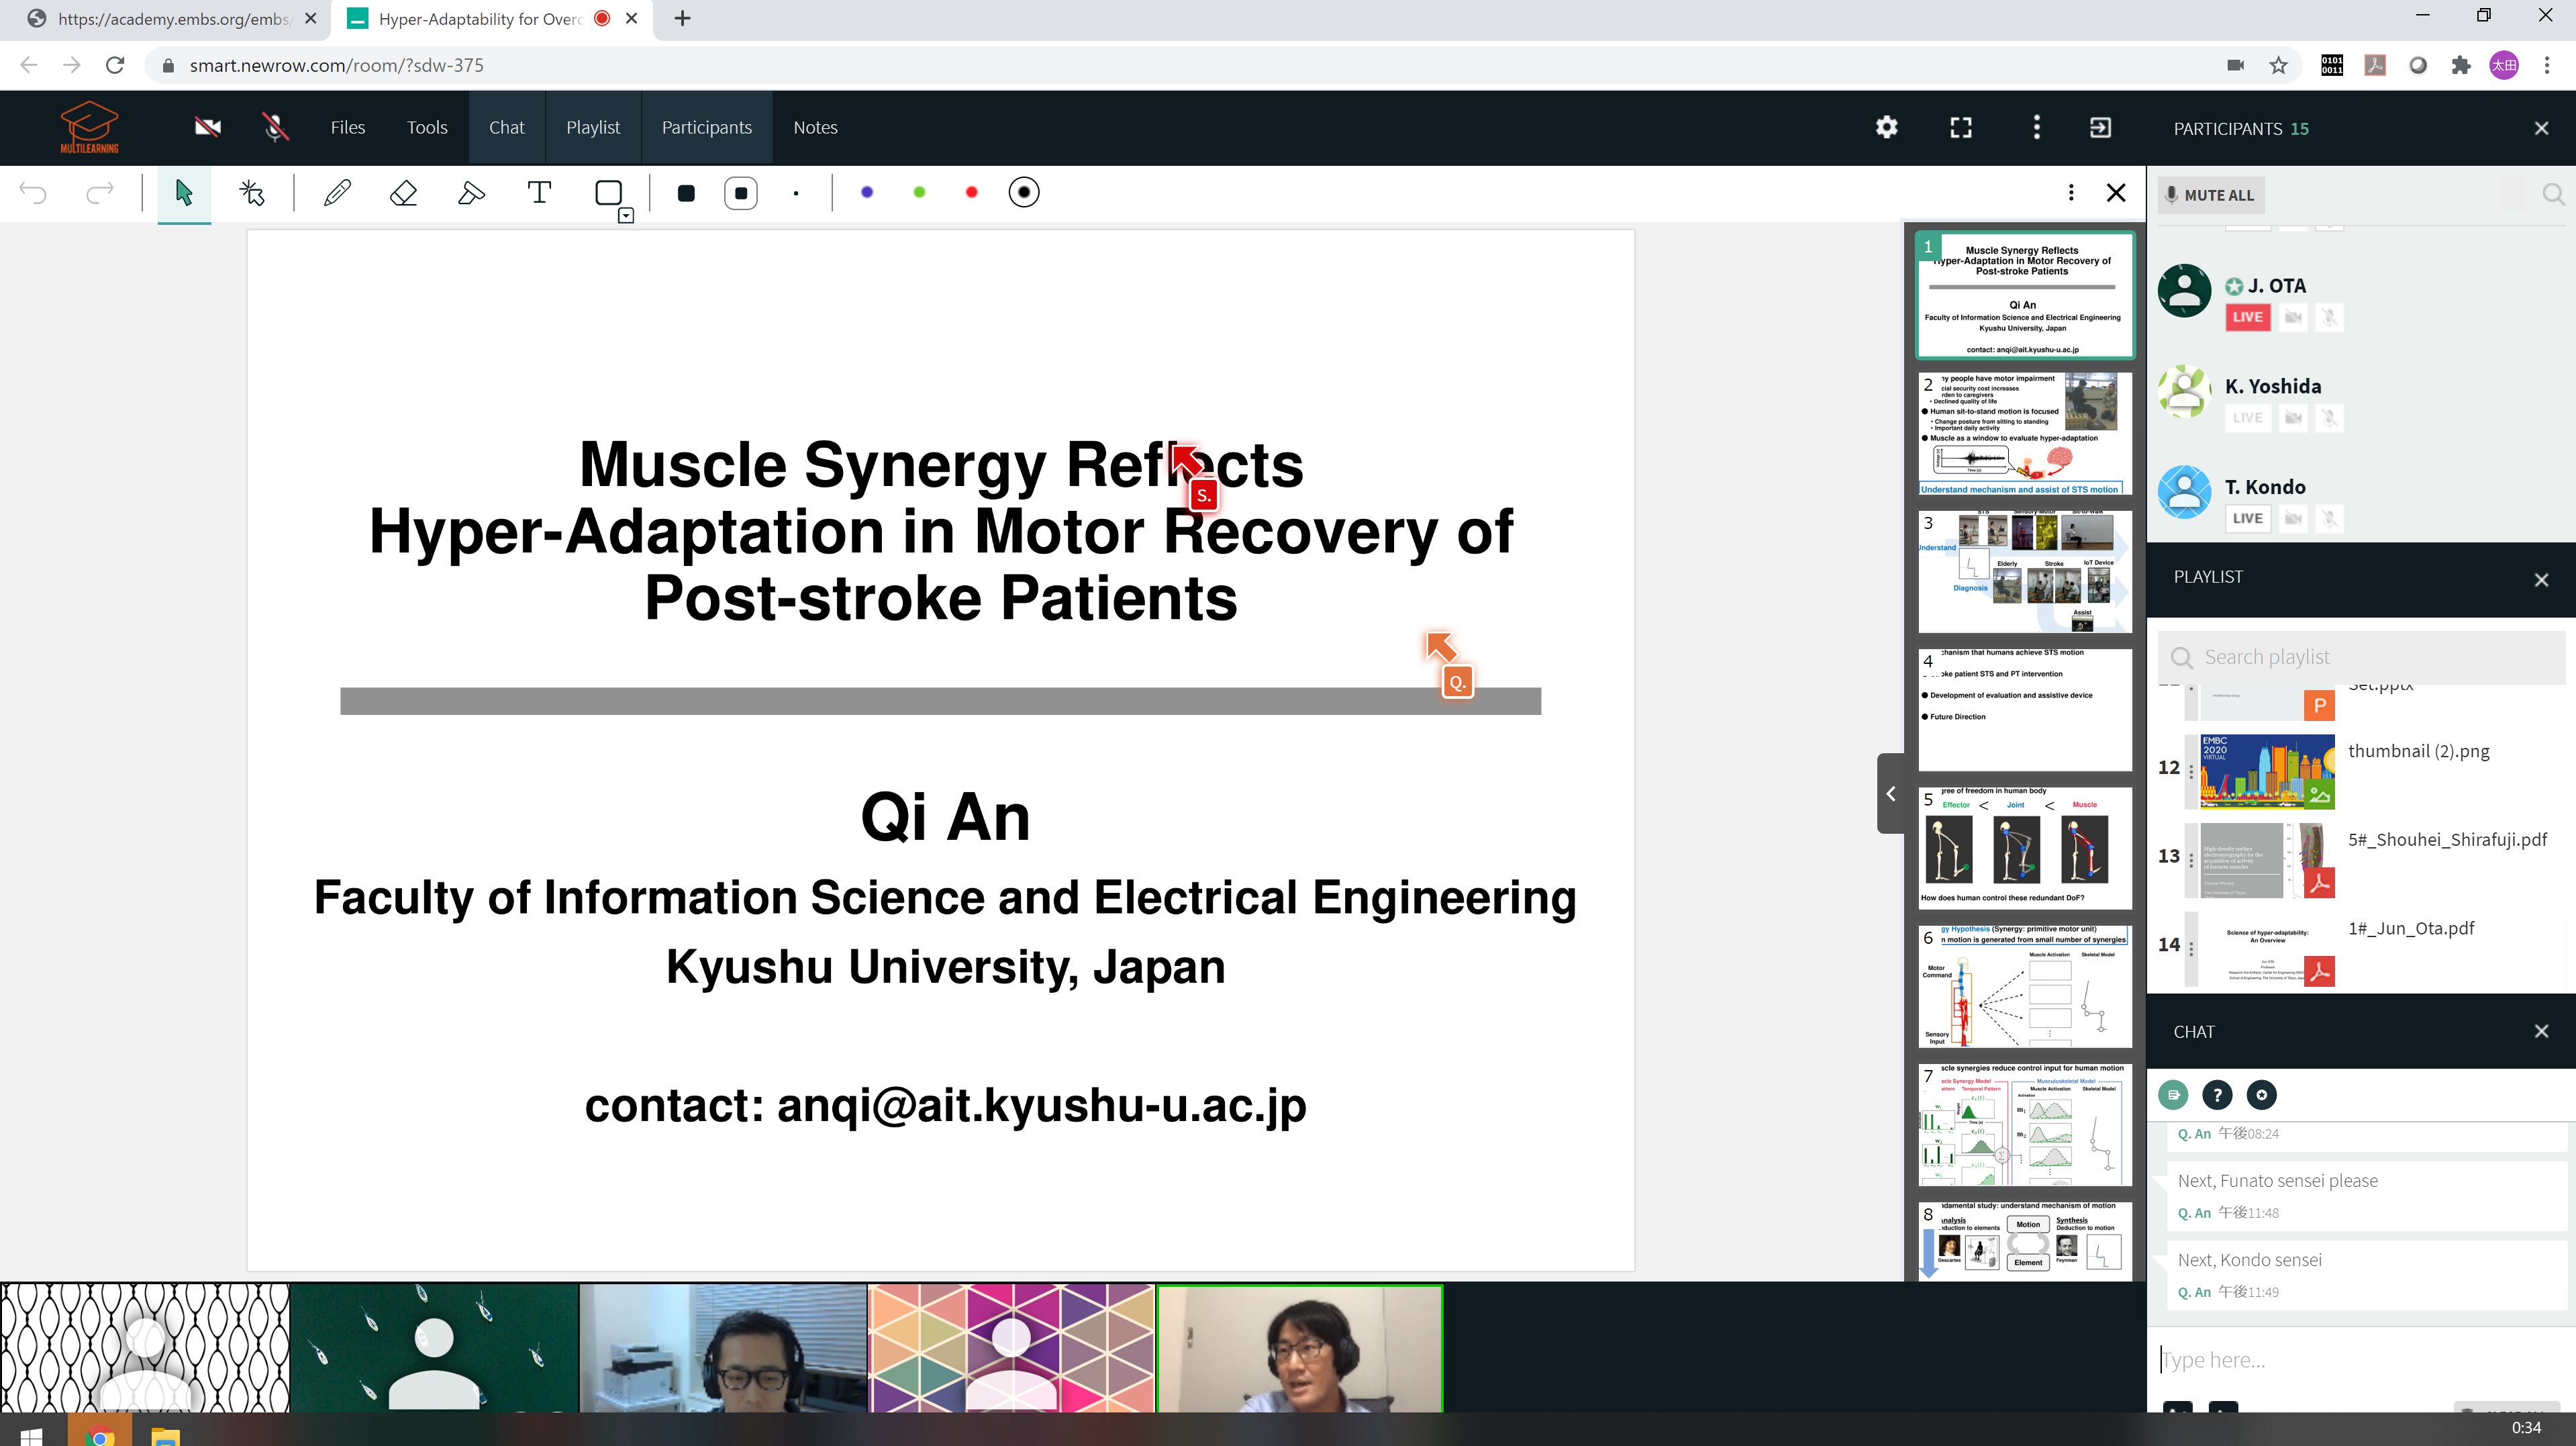
Task: Search participants magnifier icon
Action: click(2553, 194)
